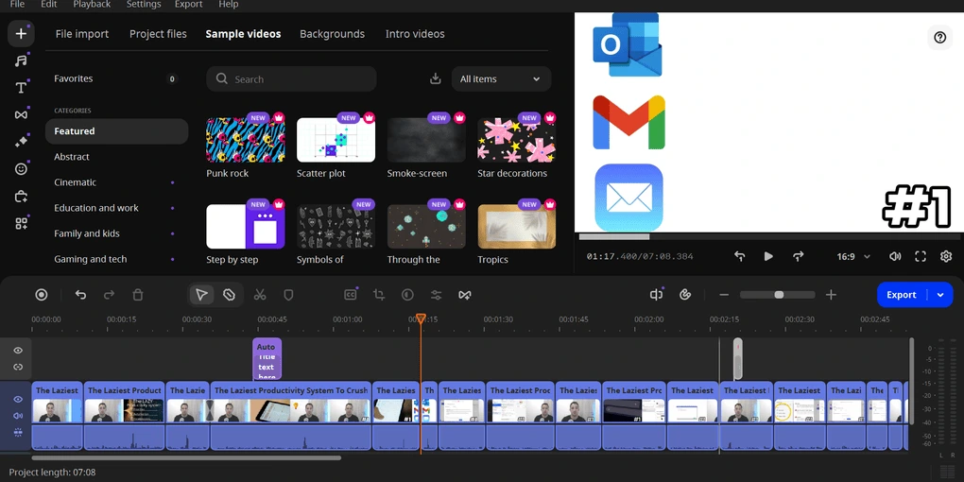Click the help question mark icon

coord(939,38)
